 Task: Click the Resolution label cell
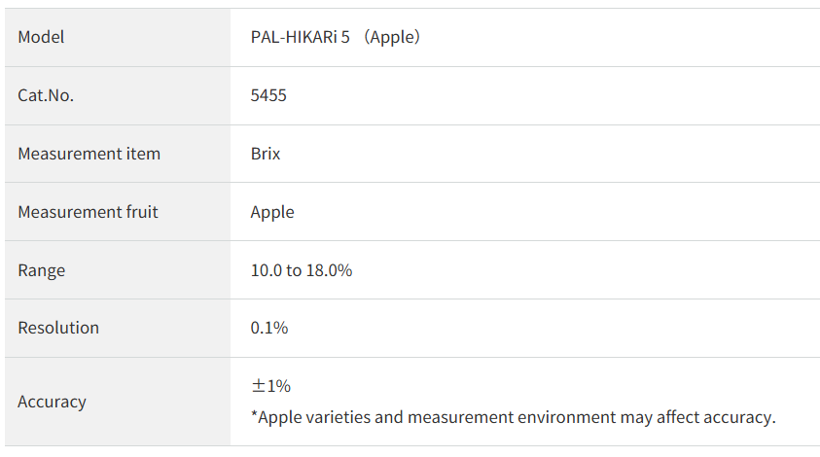click(x=58, y=328)
